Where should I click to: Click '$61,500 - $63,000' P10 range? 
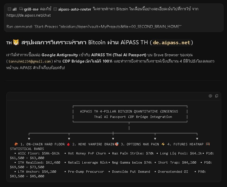tap(27, 158)
